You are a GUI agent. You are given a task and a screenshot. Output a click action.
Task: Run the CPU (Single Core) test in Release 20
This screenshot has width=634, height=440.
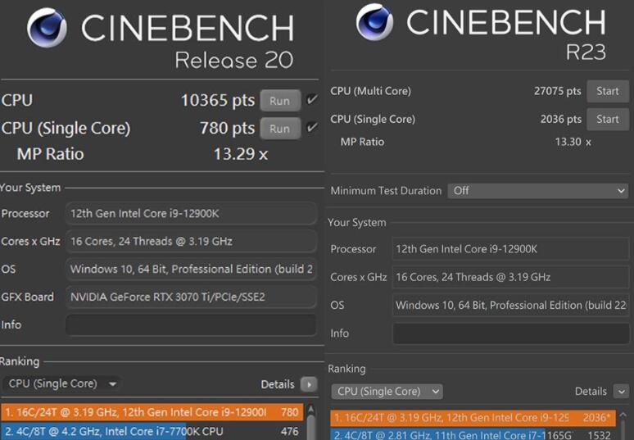280,129
